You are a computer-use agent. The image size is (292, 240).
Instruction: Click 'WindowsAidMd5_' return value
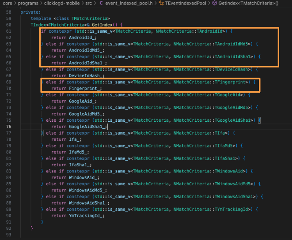(87, 190)
